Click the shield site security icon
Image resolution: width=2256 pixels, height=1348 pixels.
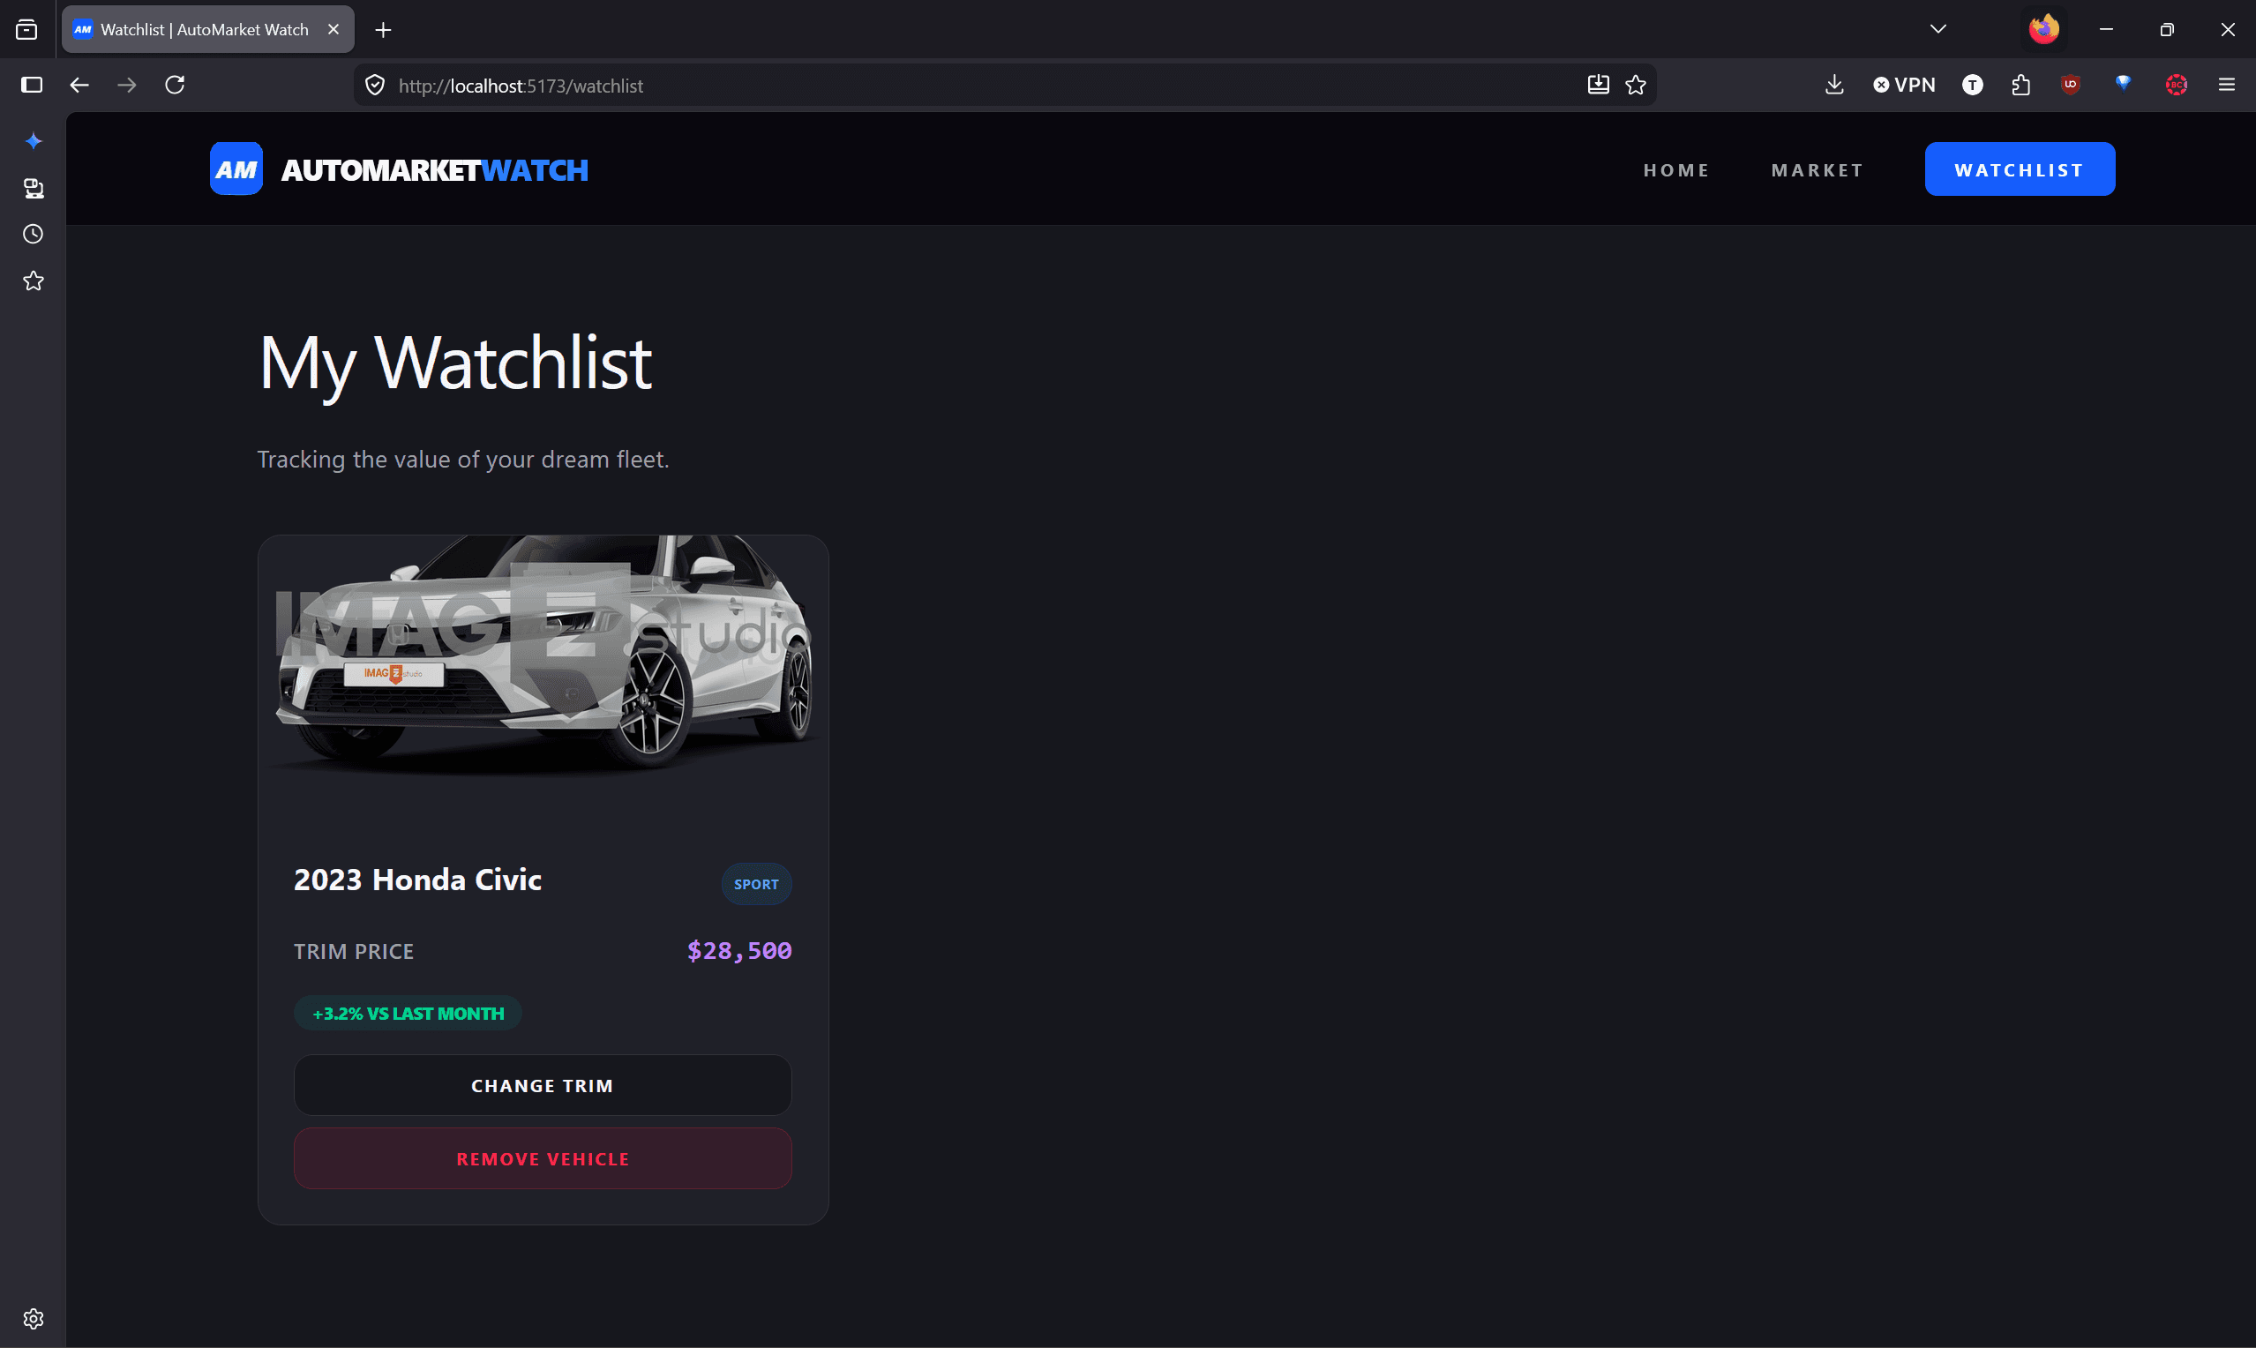point(374,86)
